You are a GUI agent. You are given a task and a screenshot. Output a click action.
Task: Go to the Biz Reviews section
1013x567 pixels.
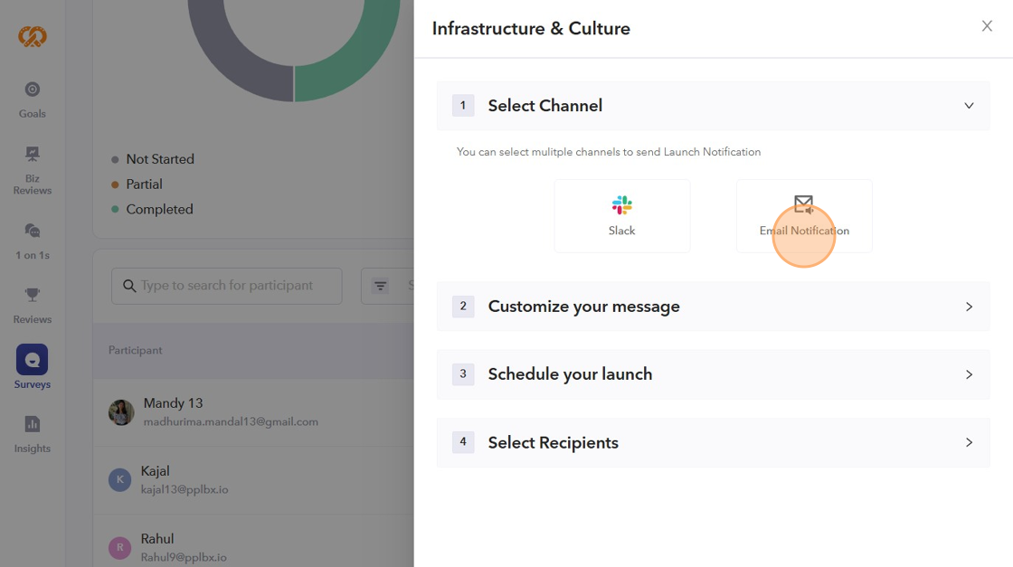coord(33,170)
